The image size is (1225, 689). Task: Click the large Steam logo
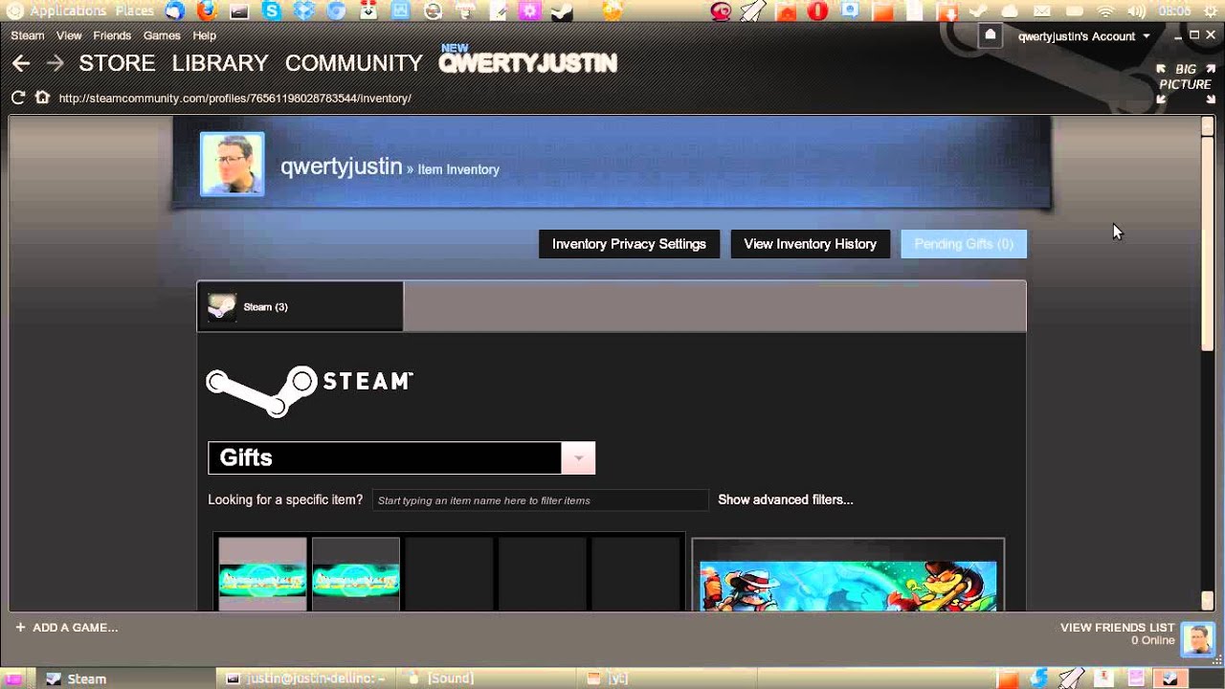[x=309, y=390]
